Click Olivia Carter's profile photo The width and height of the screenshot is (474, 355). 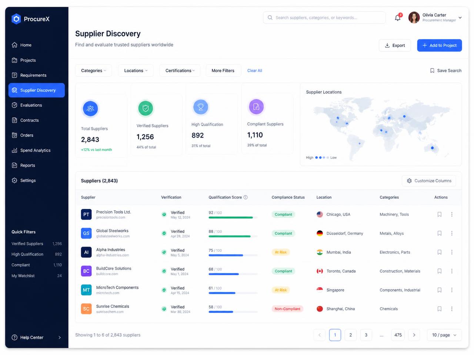(x=414, y=17)
